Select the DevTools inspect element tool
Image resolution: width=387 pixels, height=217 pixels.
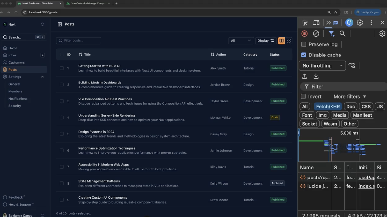pos(305,22)
